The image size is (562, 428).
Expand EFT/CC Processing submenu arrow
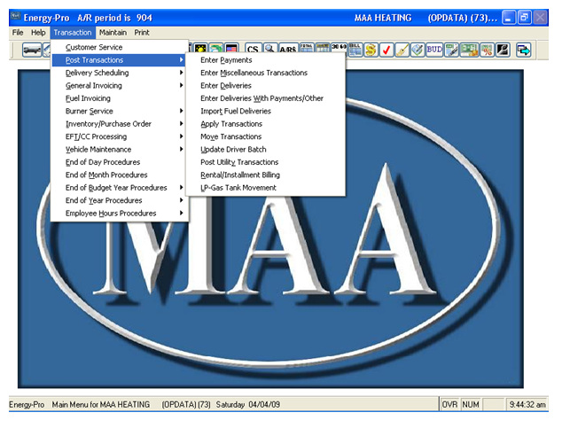(x=182, y=136)
